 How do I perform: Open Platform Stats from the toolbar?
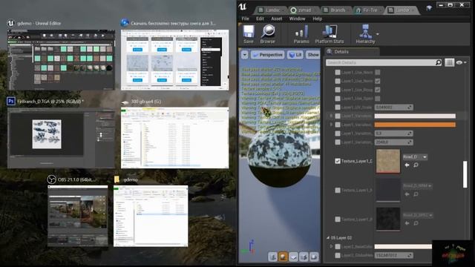pyautogui.click(x=330, y=31)
